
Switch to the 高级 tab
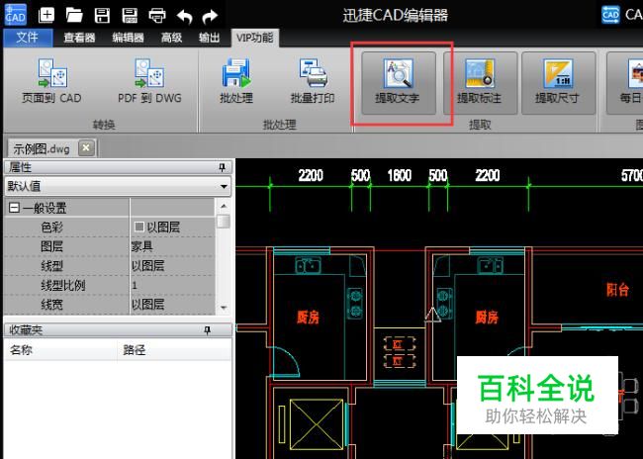pyautogui.click(x=171, y=38)
